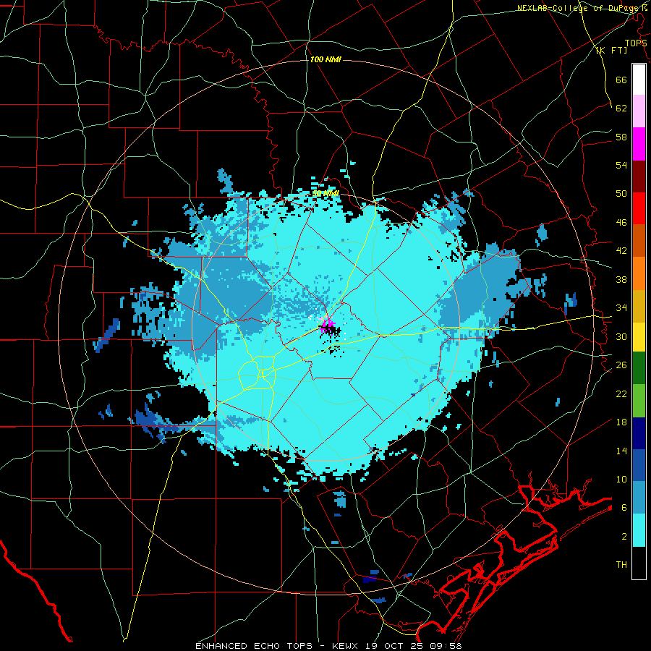This screenshot has width=651, height=651.
Task: Click the 'TH' legend label
Action: click(x=621, y=565)
